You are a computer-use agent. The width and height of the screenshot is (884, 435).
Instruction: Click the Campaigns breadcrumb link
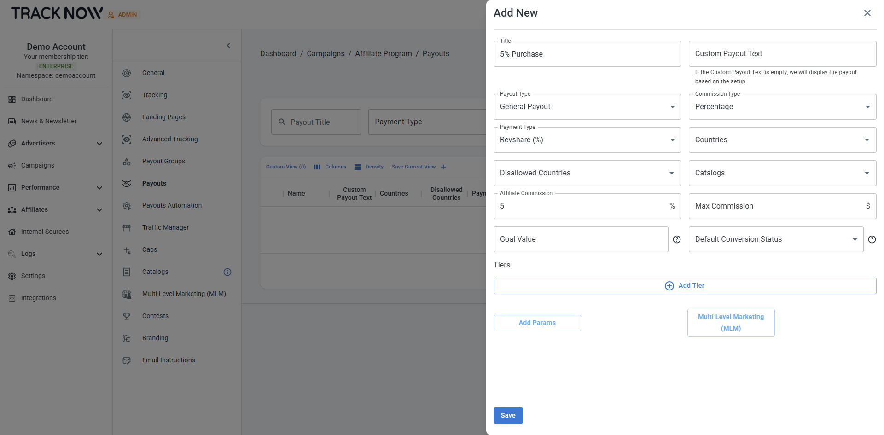tap(326, 54)
